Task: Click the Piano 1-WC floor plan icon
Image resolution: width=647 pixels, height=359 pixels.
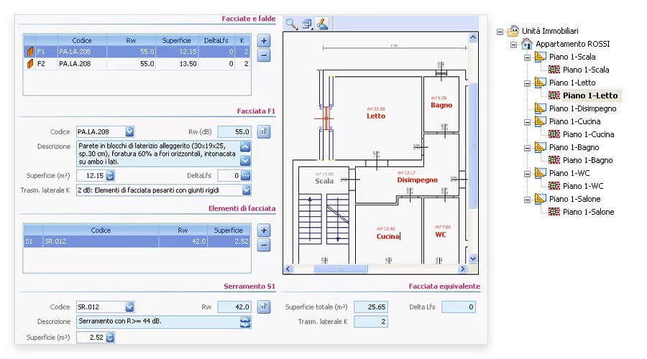Action: (x=540, y=173)
